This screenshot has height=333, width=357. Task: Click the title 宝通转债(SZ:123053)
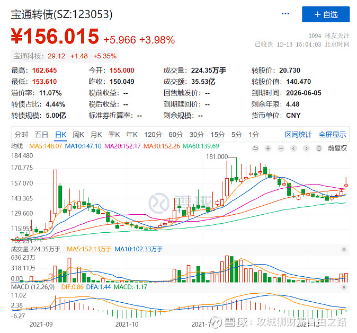point(61,14)
